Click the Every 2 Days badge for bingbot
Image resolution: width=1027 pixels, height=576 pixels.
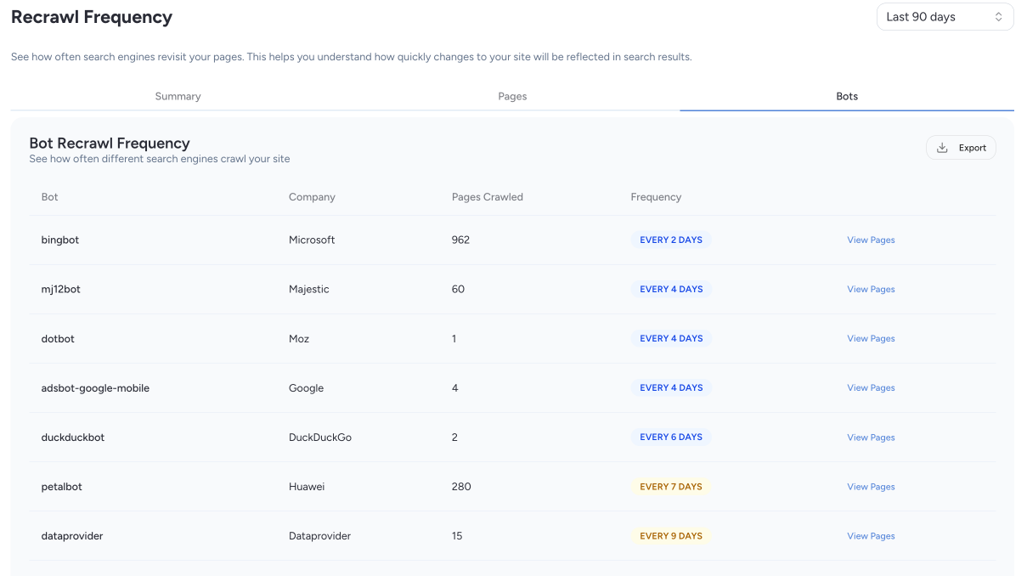pyautogui.click(x=670, y=240)
